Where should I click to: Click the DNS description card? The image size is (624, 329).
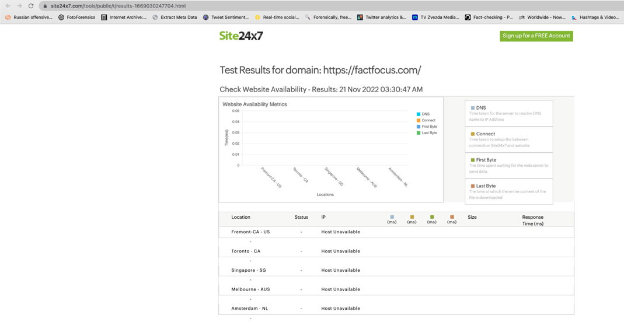point(508,113)
